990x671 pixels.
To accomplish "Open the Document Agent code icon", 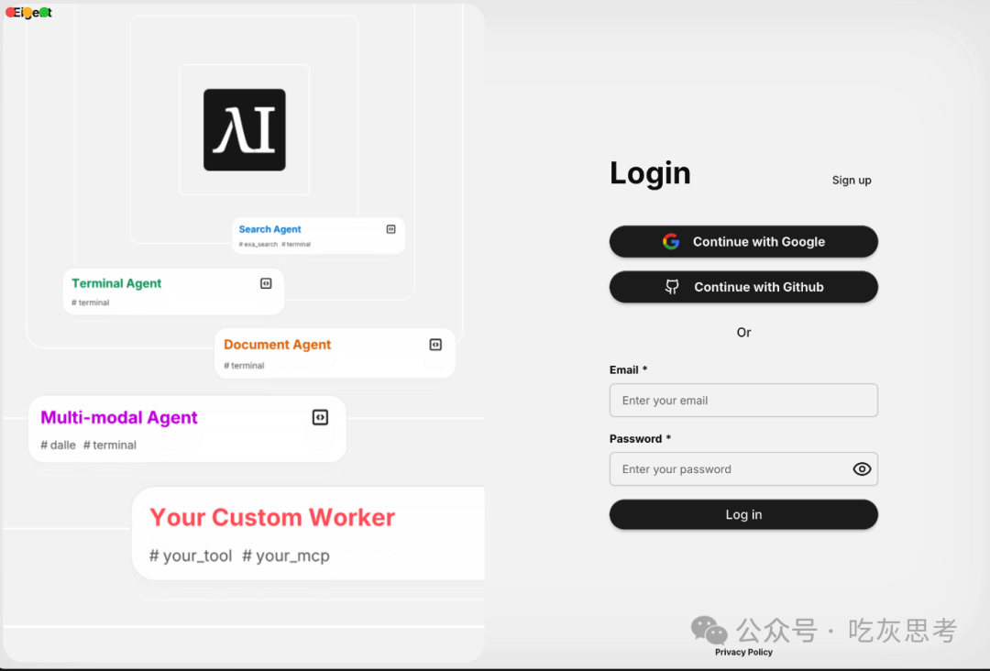I will pos(435,345).
